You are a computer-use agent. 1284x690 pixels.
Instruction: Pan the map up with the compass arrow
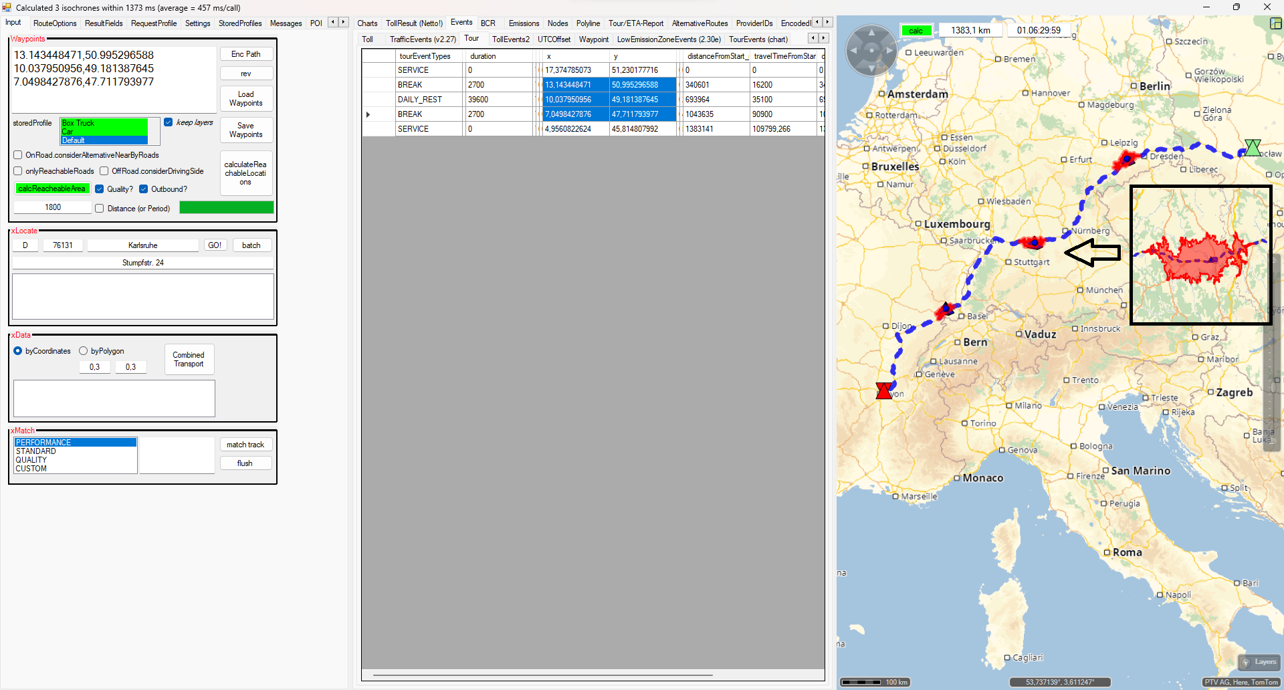click(x=871, y=33)
